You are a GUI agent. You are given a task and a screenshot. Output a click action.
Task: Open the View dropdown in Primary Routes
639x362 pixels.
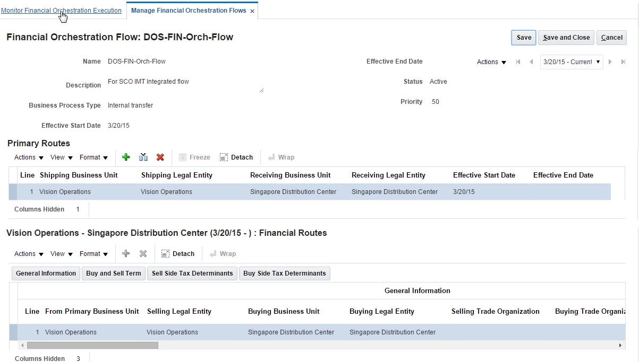[x=61, y=157]
